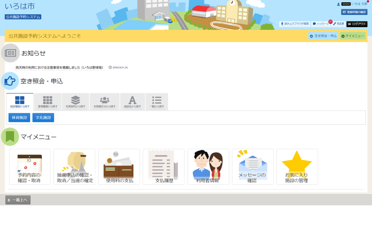This screenshot has width=372, height=237.
Task: Click the green bookmark icon beside マイメニュー
Action: (x=10, y=137)
